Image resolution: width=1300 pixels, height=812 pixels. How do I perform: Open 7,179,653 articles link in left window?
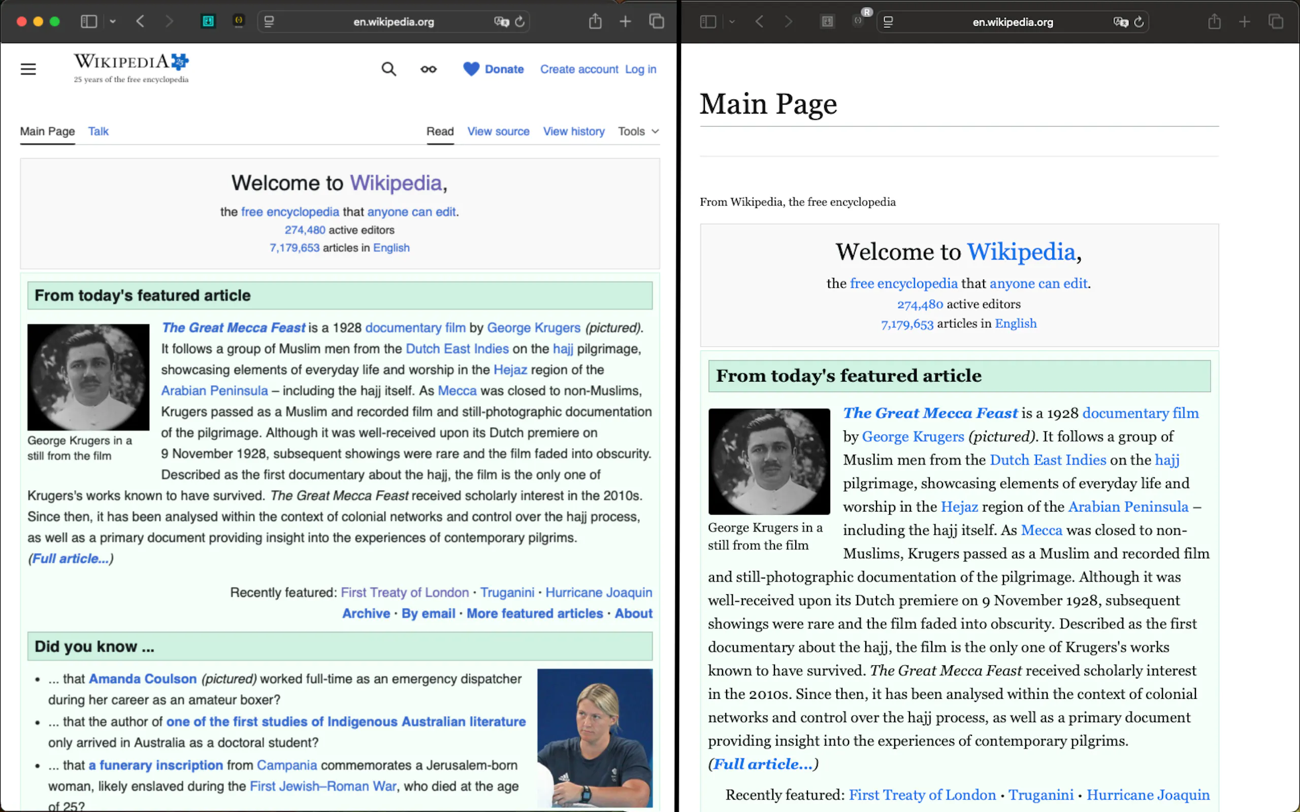[295, 248]
